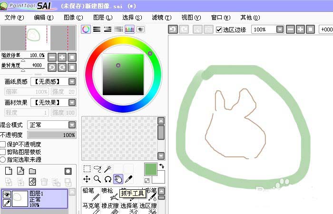
Task: Undo the last action in toolbar
Action: [173, 29]
